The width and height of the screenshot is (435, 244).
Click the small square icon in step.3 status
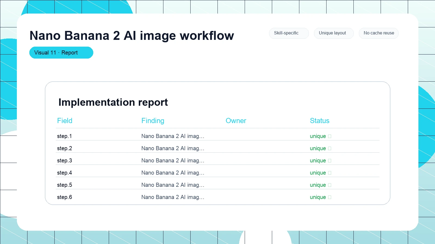(x=330, y=161)
